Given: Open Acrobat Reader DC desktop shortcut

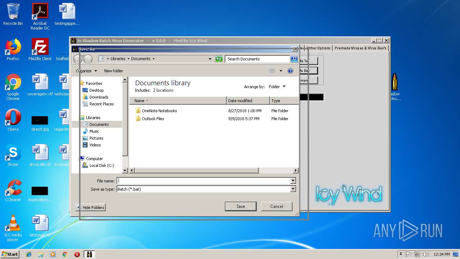Looking at the screenshot, I should click(x=40, y=17).
